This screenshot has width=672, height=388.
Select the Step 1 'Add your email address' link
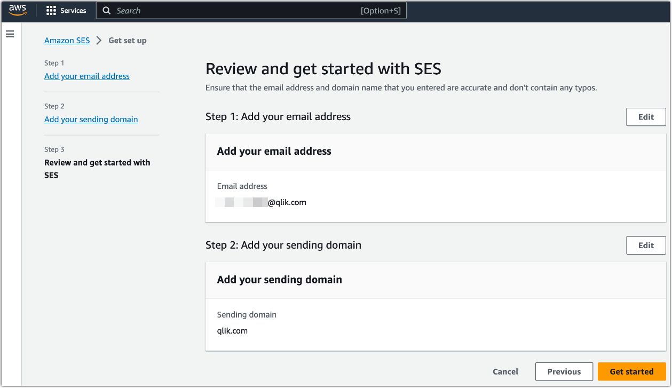[x=86, y=76]
